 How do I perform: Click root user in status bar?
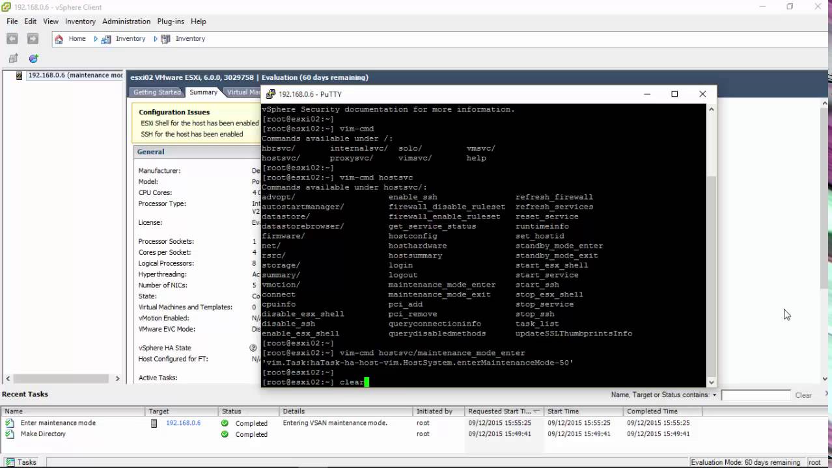pos(814,462)
